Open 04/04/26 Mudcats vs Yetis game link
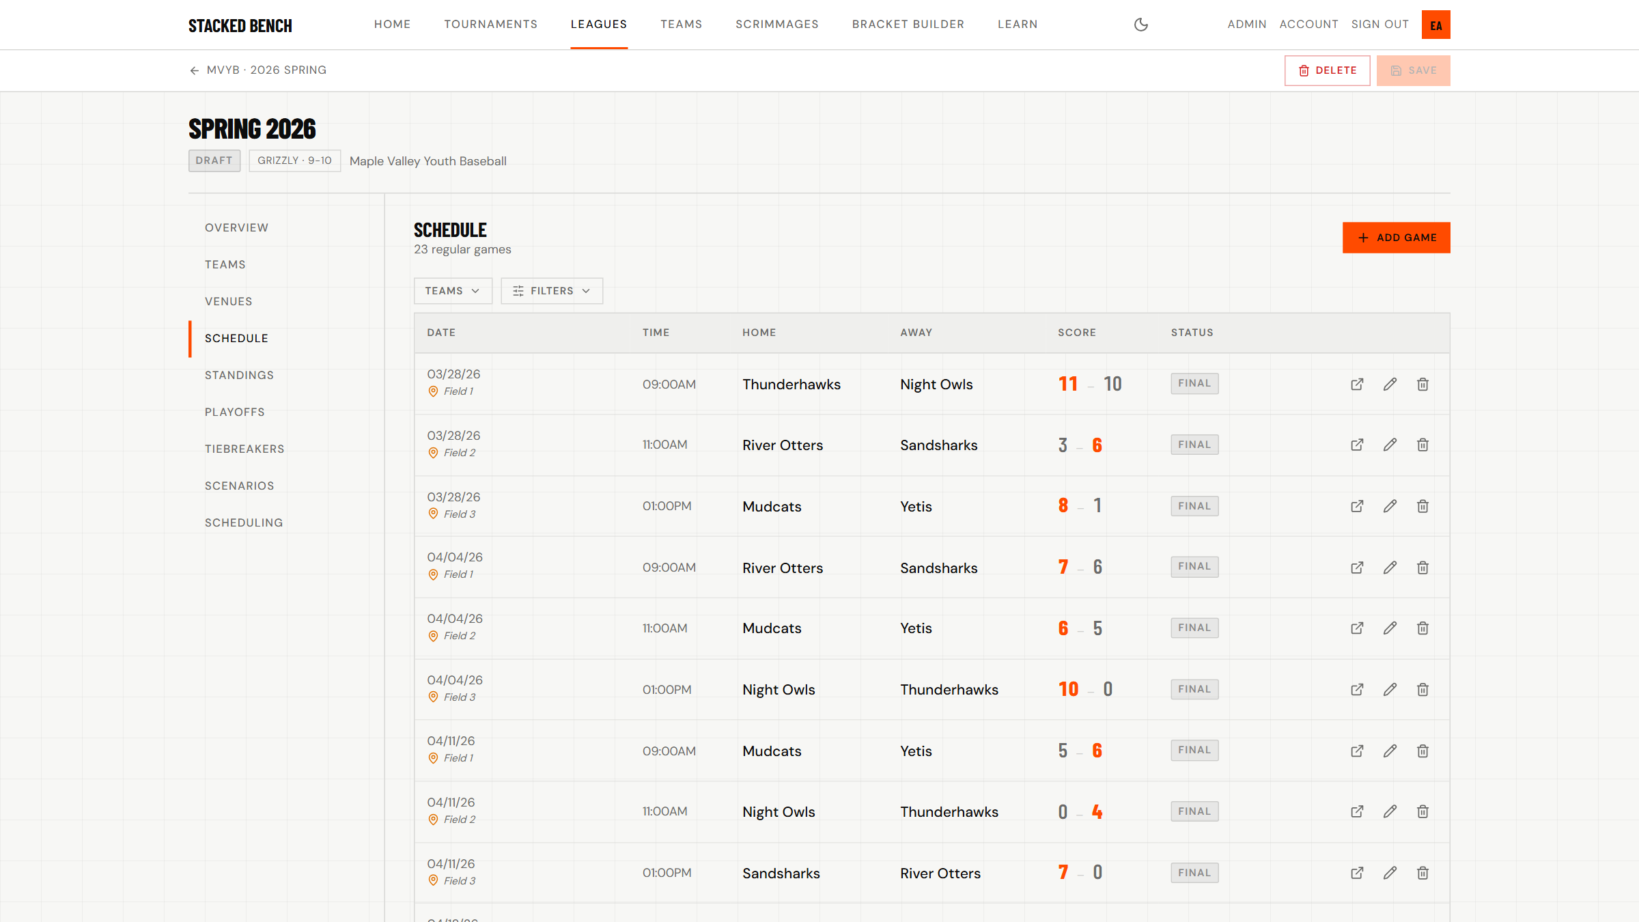 click(x=1357, y=628)
